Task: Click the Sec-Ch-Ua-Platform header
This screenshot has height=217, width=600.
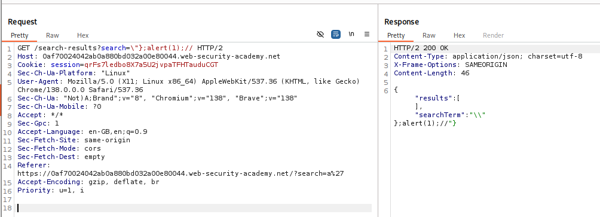Action: click(74, 73)
